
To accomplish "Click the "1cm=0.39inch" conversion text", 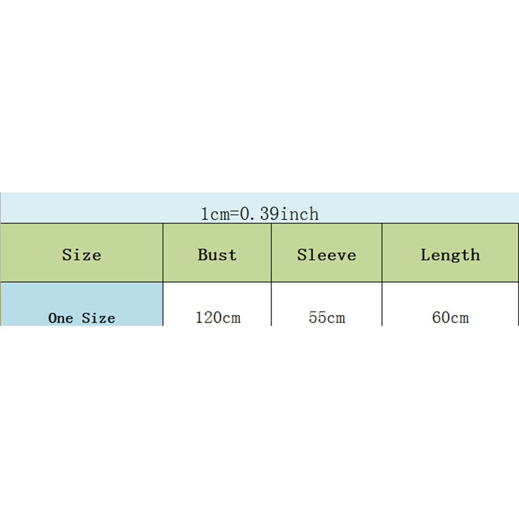I will tap(259, 213).
